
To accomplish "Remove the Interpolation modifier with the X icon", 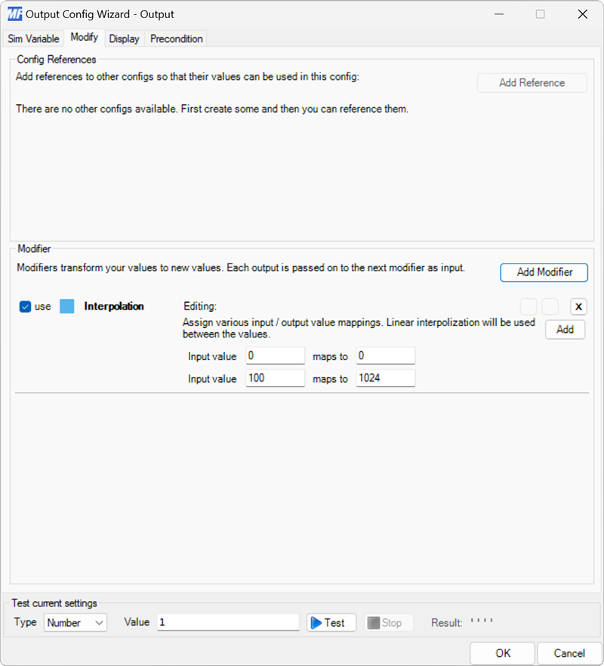I will (x=578, y=307).
